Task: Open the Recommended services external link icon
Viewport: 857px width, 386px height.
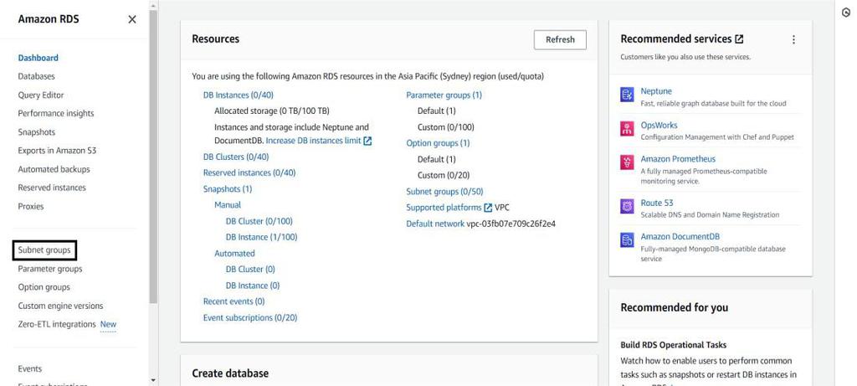Action: click(x=739, y=39)
